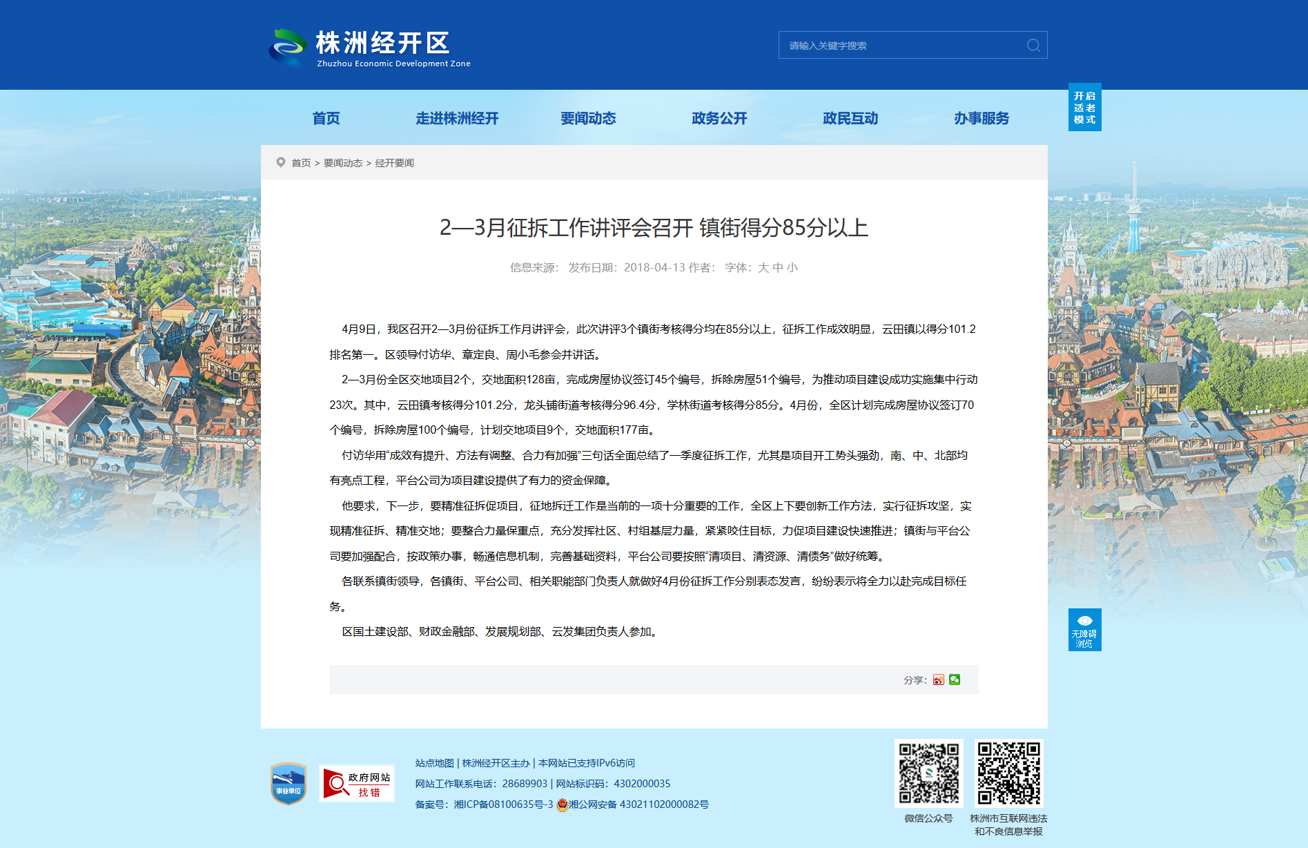The width and height of the screenshot is (1308, 848).
Task: Click the Zhuzhou Economic Development Zone logo
Action: pos(370,48)
